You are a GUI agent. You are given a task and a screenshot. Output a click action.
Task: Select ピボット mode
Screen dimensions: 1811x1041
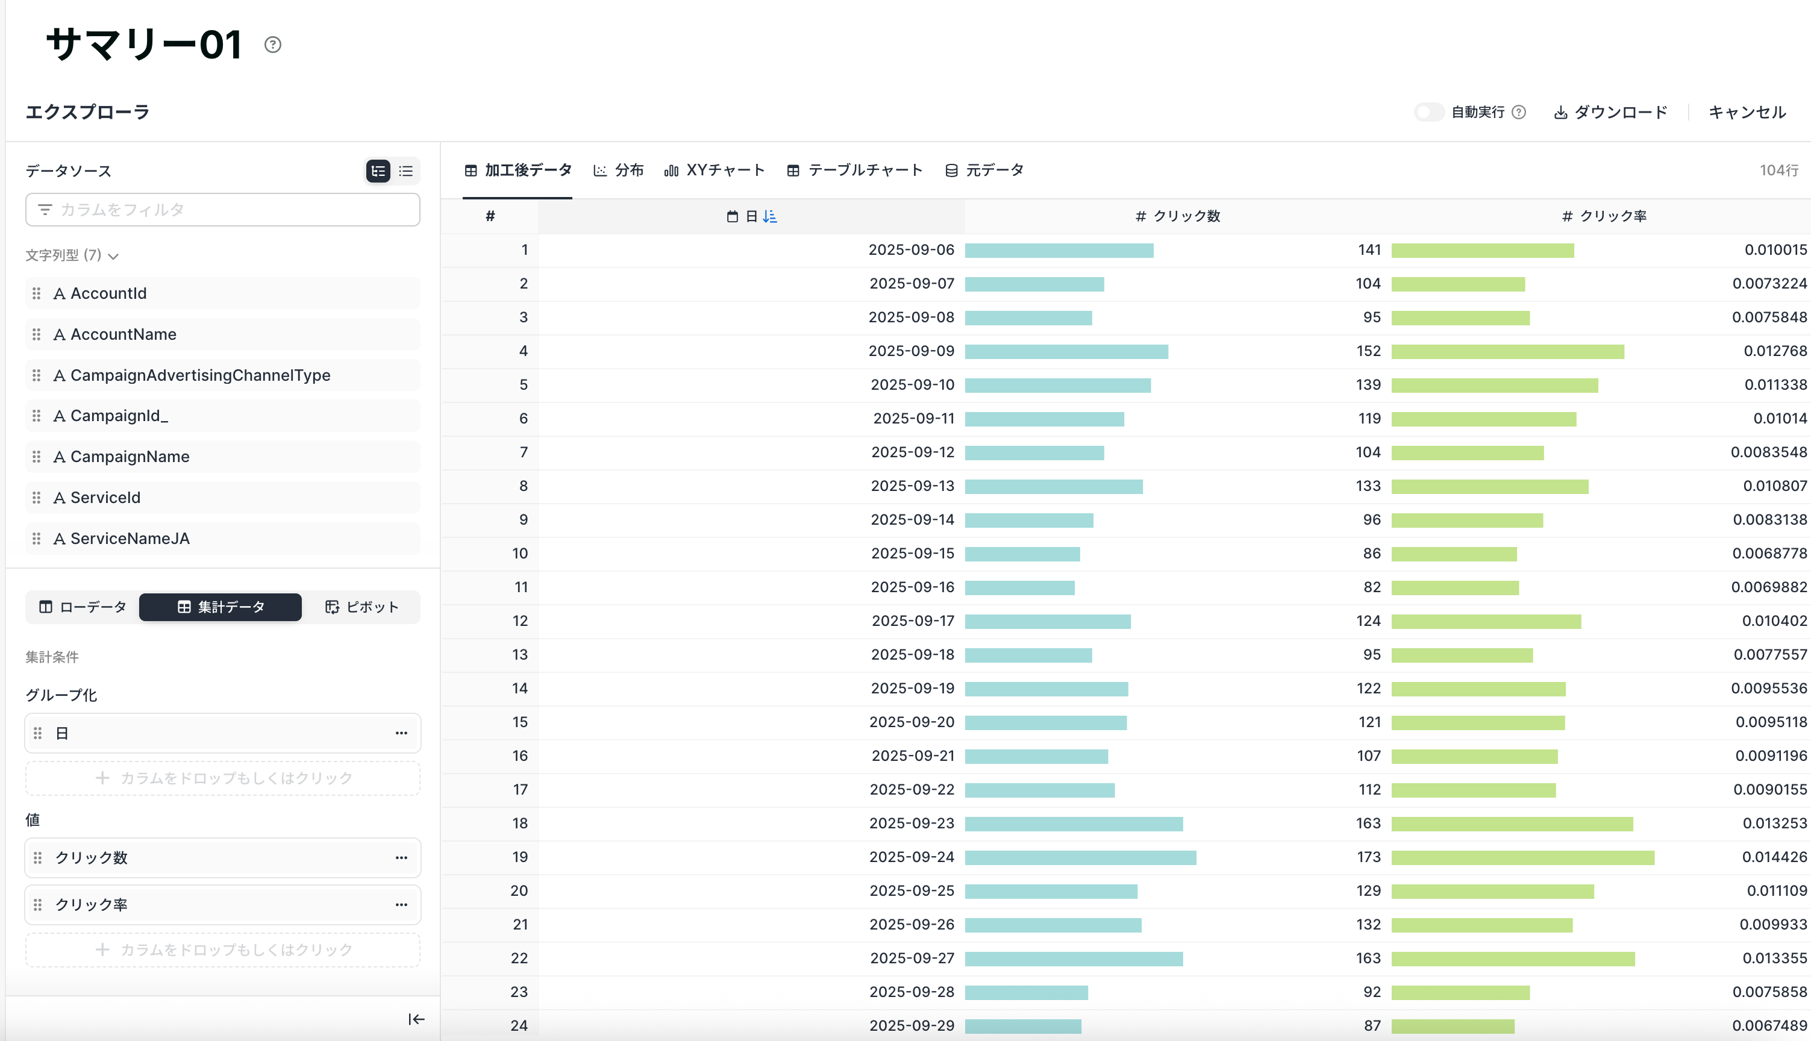(361, 607)
